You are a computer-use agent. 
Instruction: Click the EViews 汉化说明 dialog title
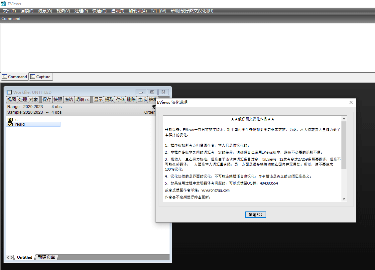[172, 102]
